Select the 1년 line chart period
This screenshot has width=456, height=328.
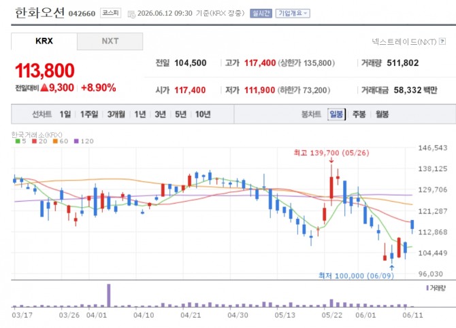140,114
